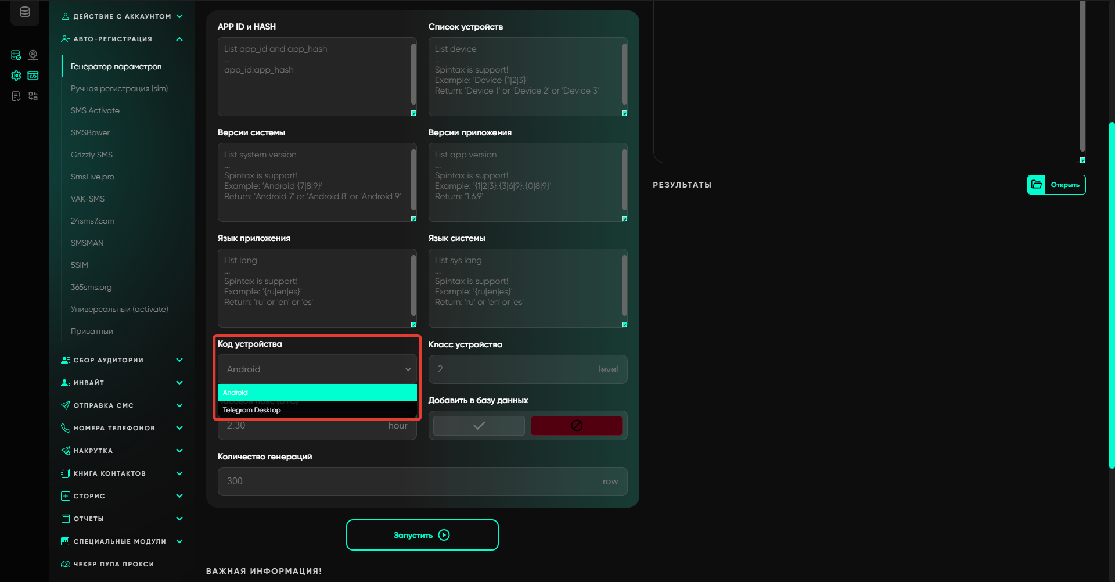Click the code window icon in sidebar
This screenshot has height=582, width=1115.
point(33,76)
